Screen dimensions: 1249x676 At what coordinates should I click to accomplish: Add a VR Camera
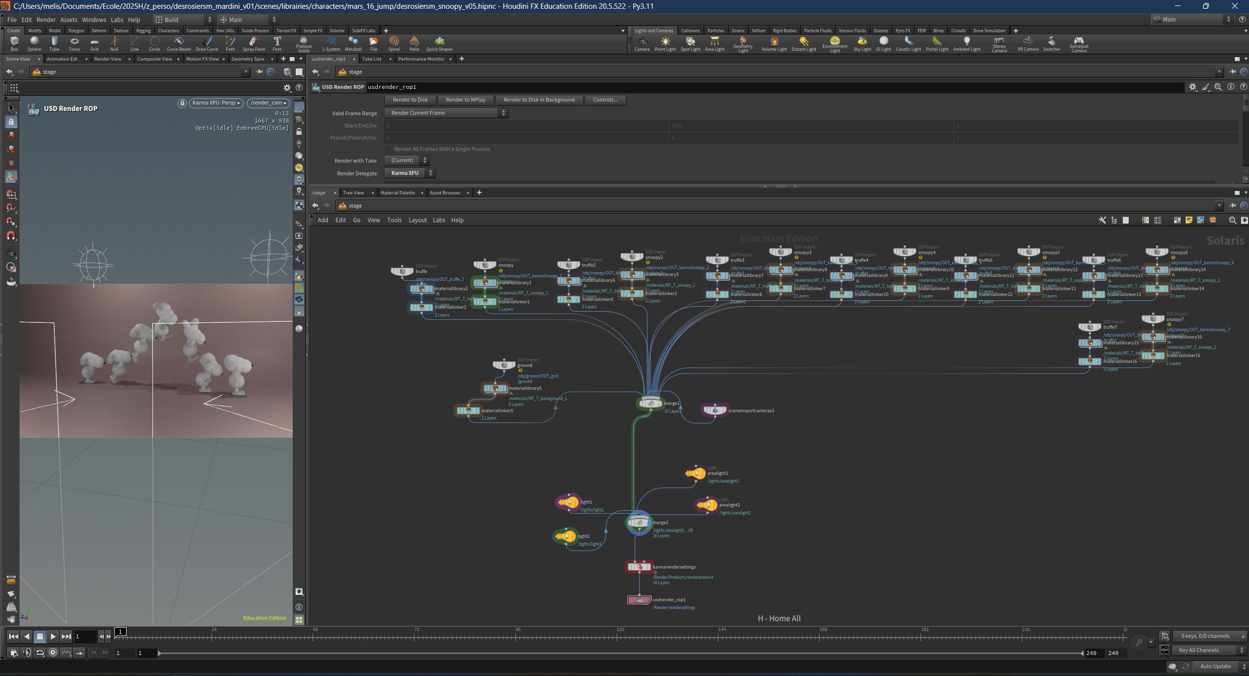click(x=1028, y=43)
